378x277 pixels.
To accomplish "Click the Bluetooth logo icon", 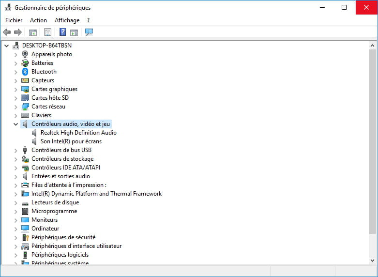I will tap(25, 72).
